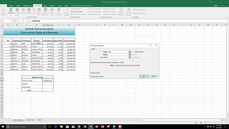Open Windows Start menu
Viewport: 229px width, 129px height.
pos(3,126)
